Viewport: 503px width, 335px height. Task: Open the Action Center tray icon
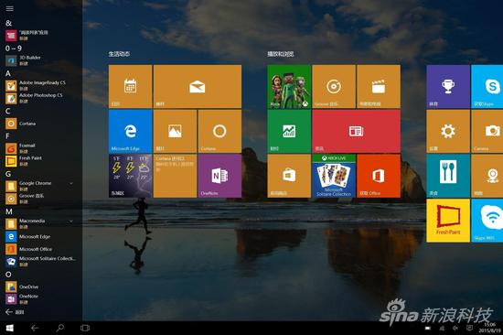coord(469,329)
